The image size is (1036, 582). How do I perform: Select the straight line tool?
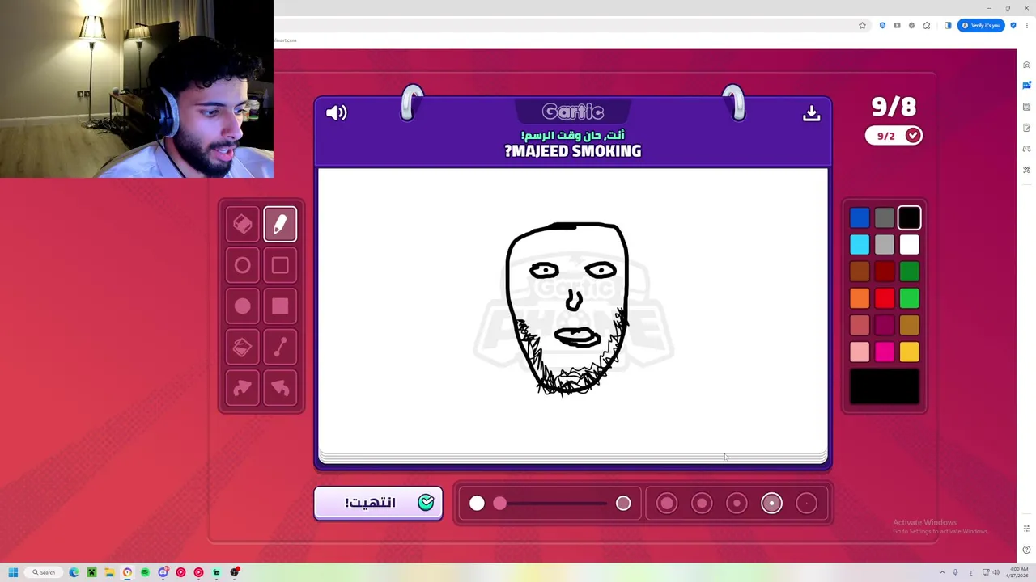(x=280, y=348)
